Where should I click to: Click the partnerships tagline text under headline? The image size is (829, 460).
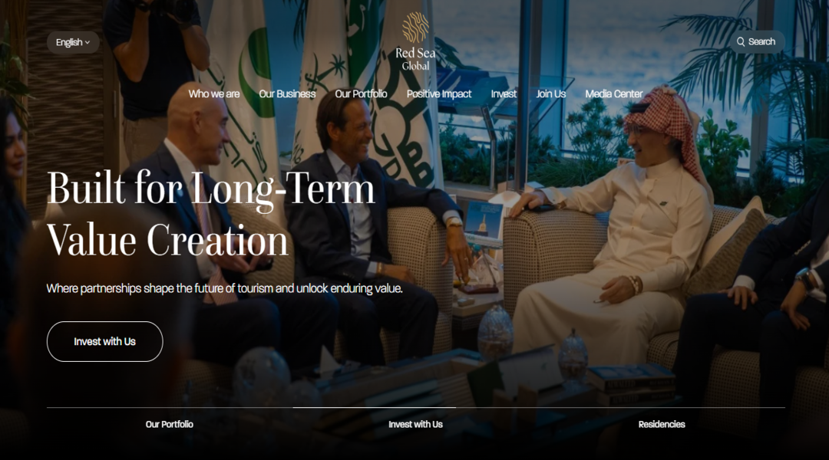click(225, 288)
